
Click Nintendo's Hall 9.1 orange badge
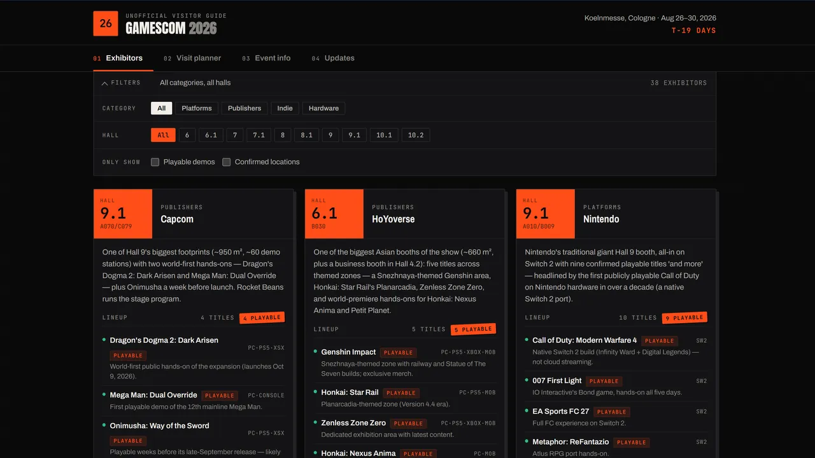546,214
